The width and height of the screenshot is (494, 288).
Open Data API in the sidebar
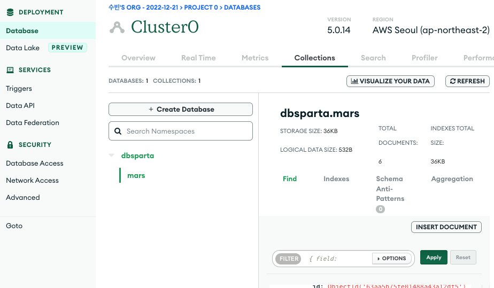pos(20,105)
